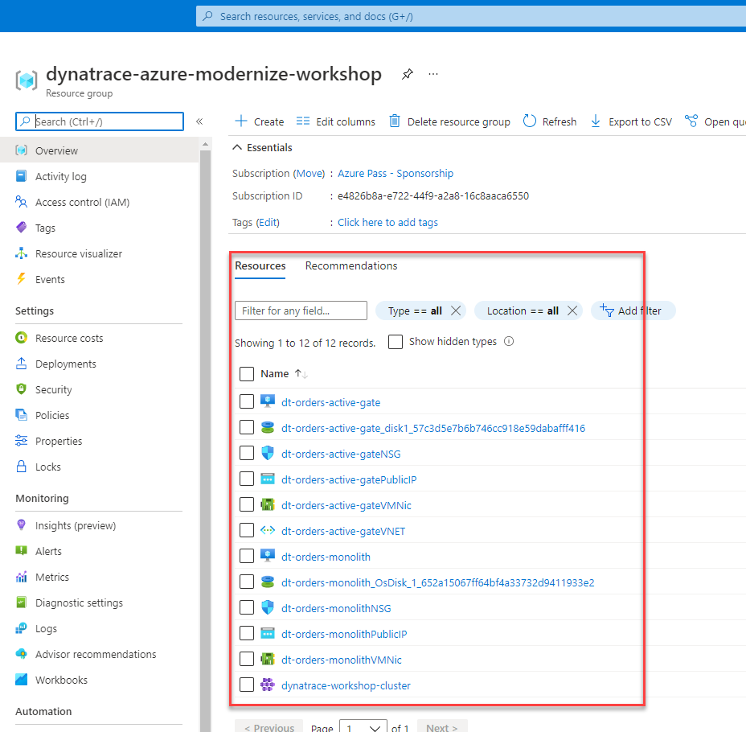The width and height of the screenshot is (746, 732).
Task: Click the Filter for any field input
Action: pos(301,310)
